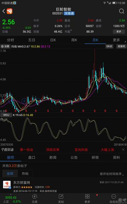Select the 公告 tab

[x=74, y=158]
